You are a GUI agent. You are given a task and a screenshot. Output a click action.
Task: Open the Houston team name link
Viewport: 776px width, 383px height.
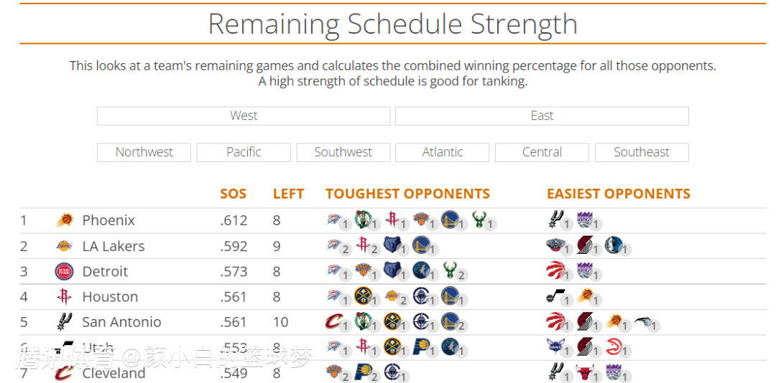click(110, 297)
